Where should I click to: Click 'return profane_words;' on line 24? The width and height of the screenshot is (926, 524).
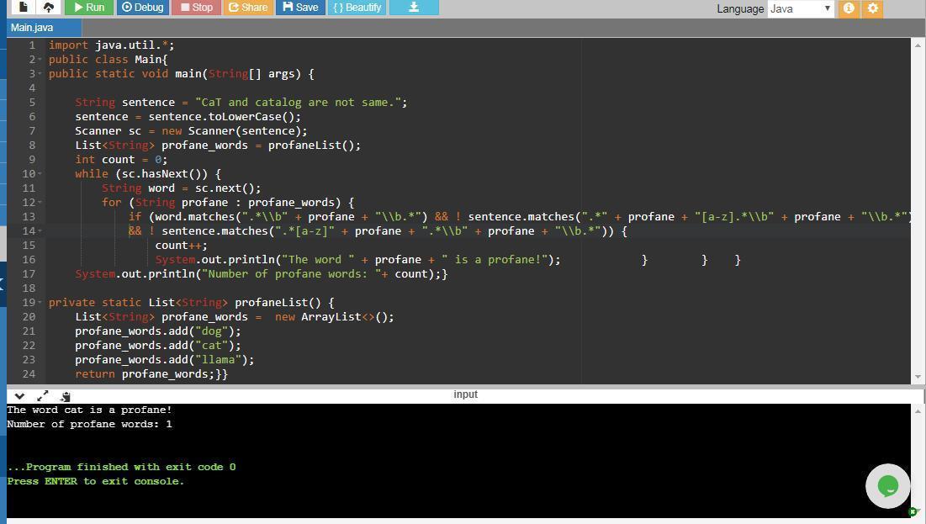coord(145,374)
